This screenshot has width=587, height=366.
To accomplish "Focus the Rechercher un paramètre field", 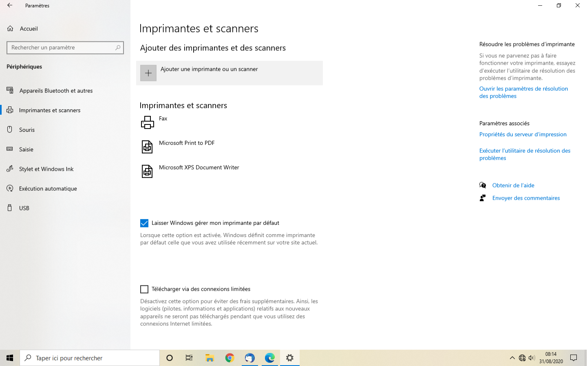I will click(x=65, y=48).
